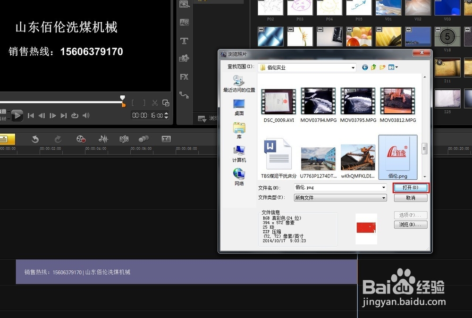This screenshot has width=472, height=318.
Task: Go back to the previous folder
Action: [x=365, y=67]
